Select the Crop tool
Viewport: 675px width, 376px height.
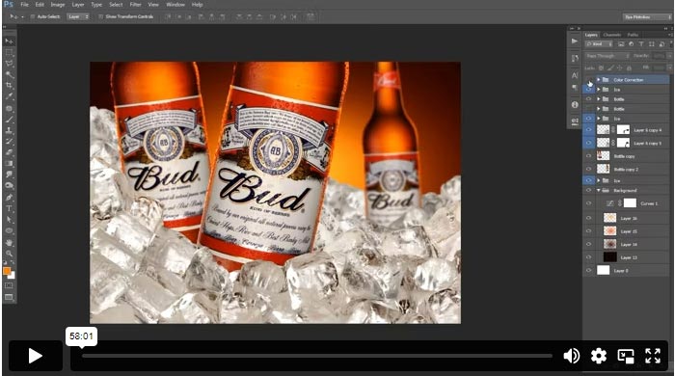[9, 86]
